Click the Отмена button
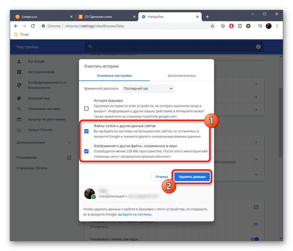The width and height of the screenshot is (293, 251). pos(162,177)
